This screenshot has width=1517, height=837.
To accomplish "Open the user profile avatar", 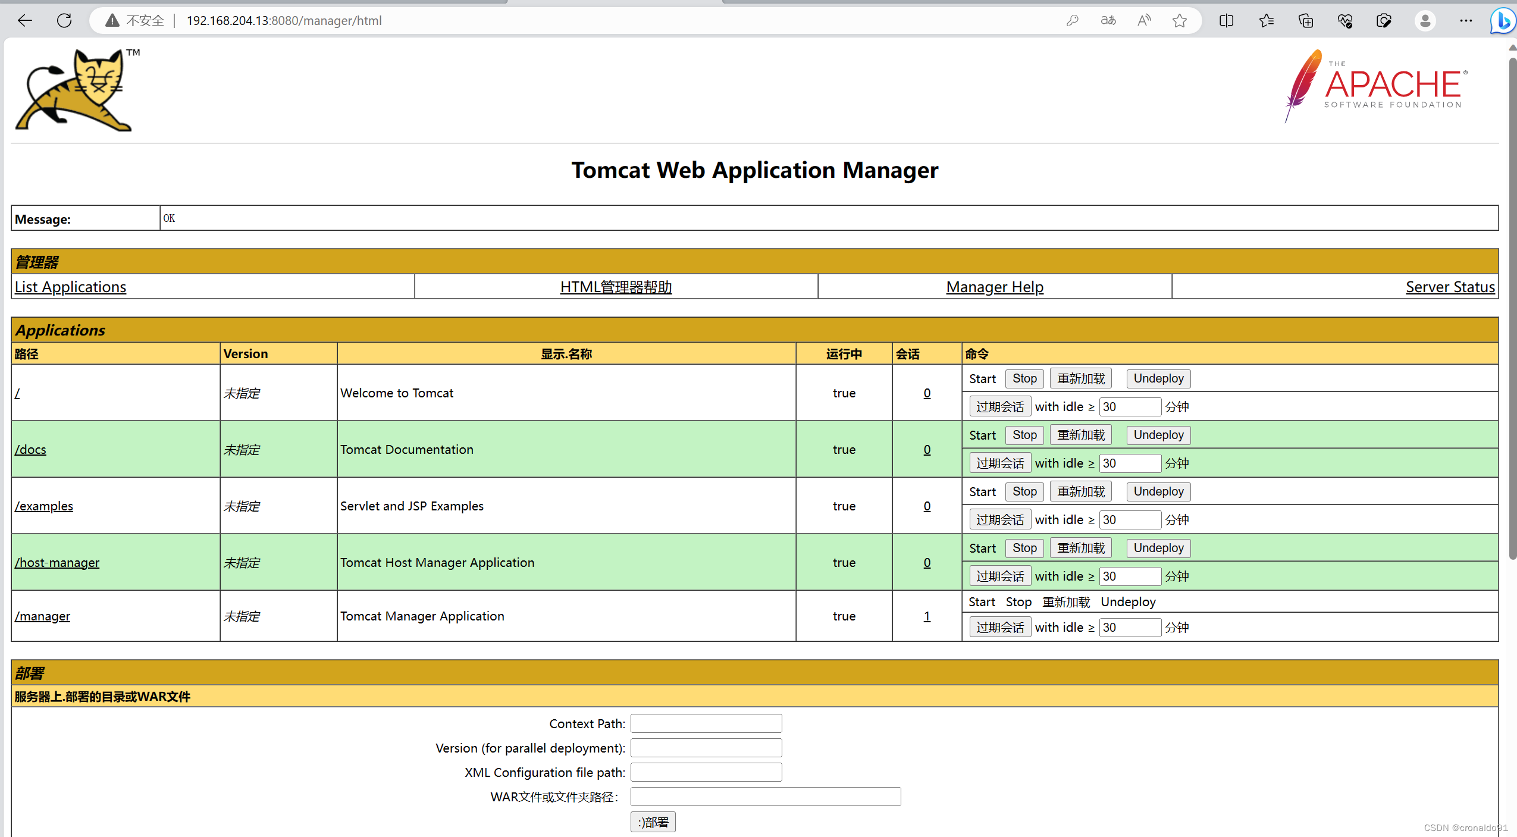I will (1425, 21).
